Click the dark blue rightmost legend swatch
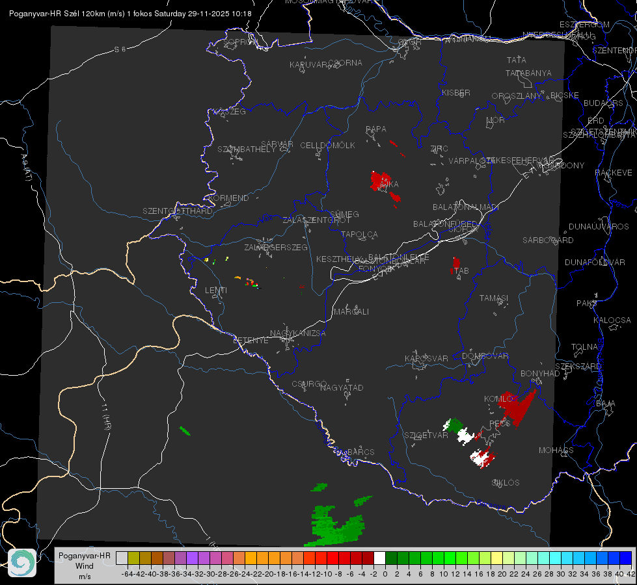This screenshot has width=637, height=585. click(626, 558)
